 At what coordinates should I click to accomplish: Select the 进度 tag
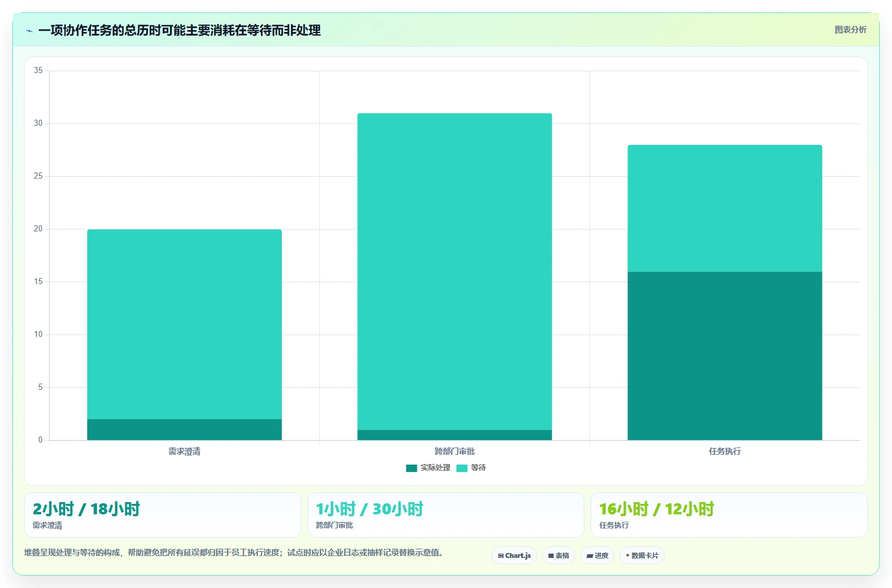tap(597, 555)
